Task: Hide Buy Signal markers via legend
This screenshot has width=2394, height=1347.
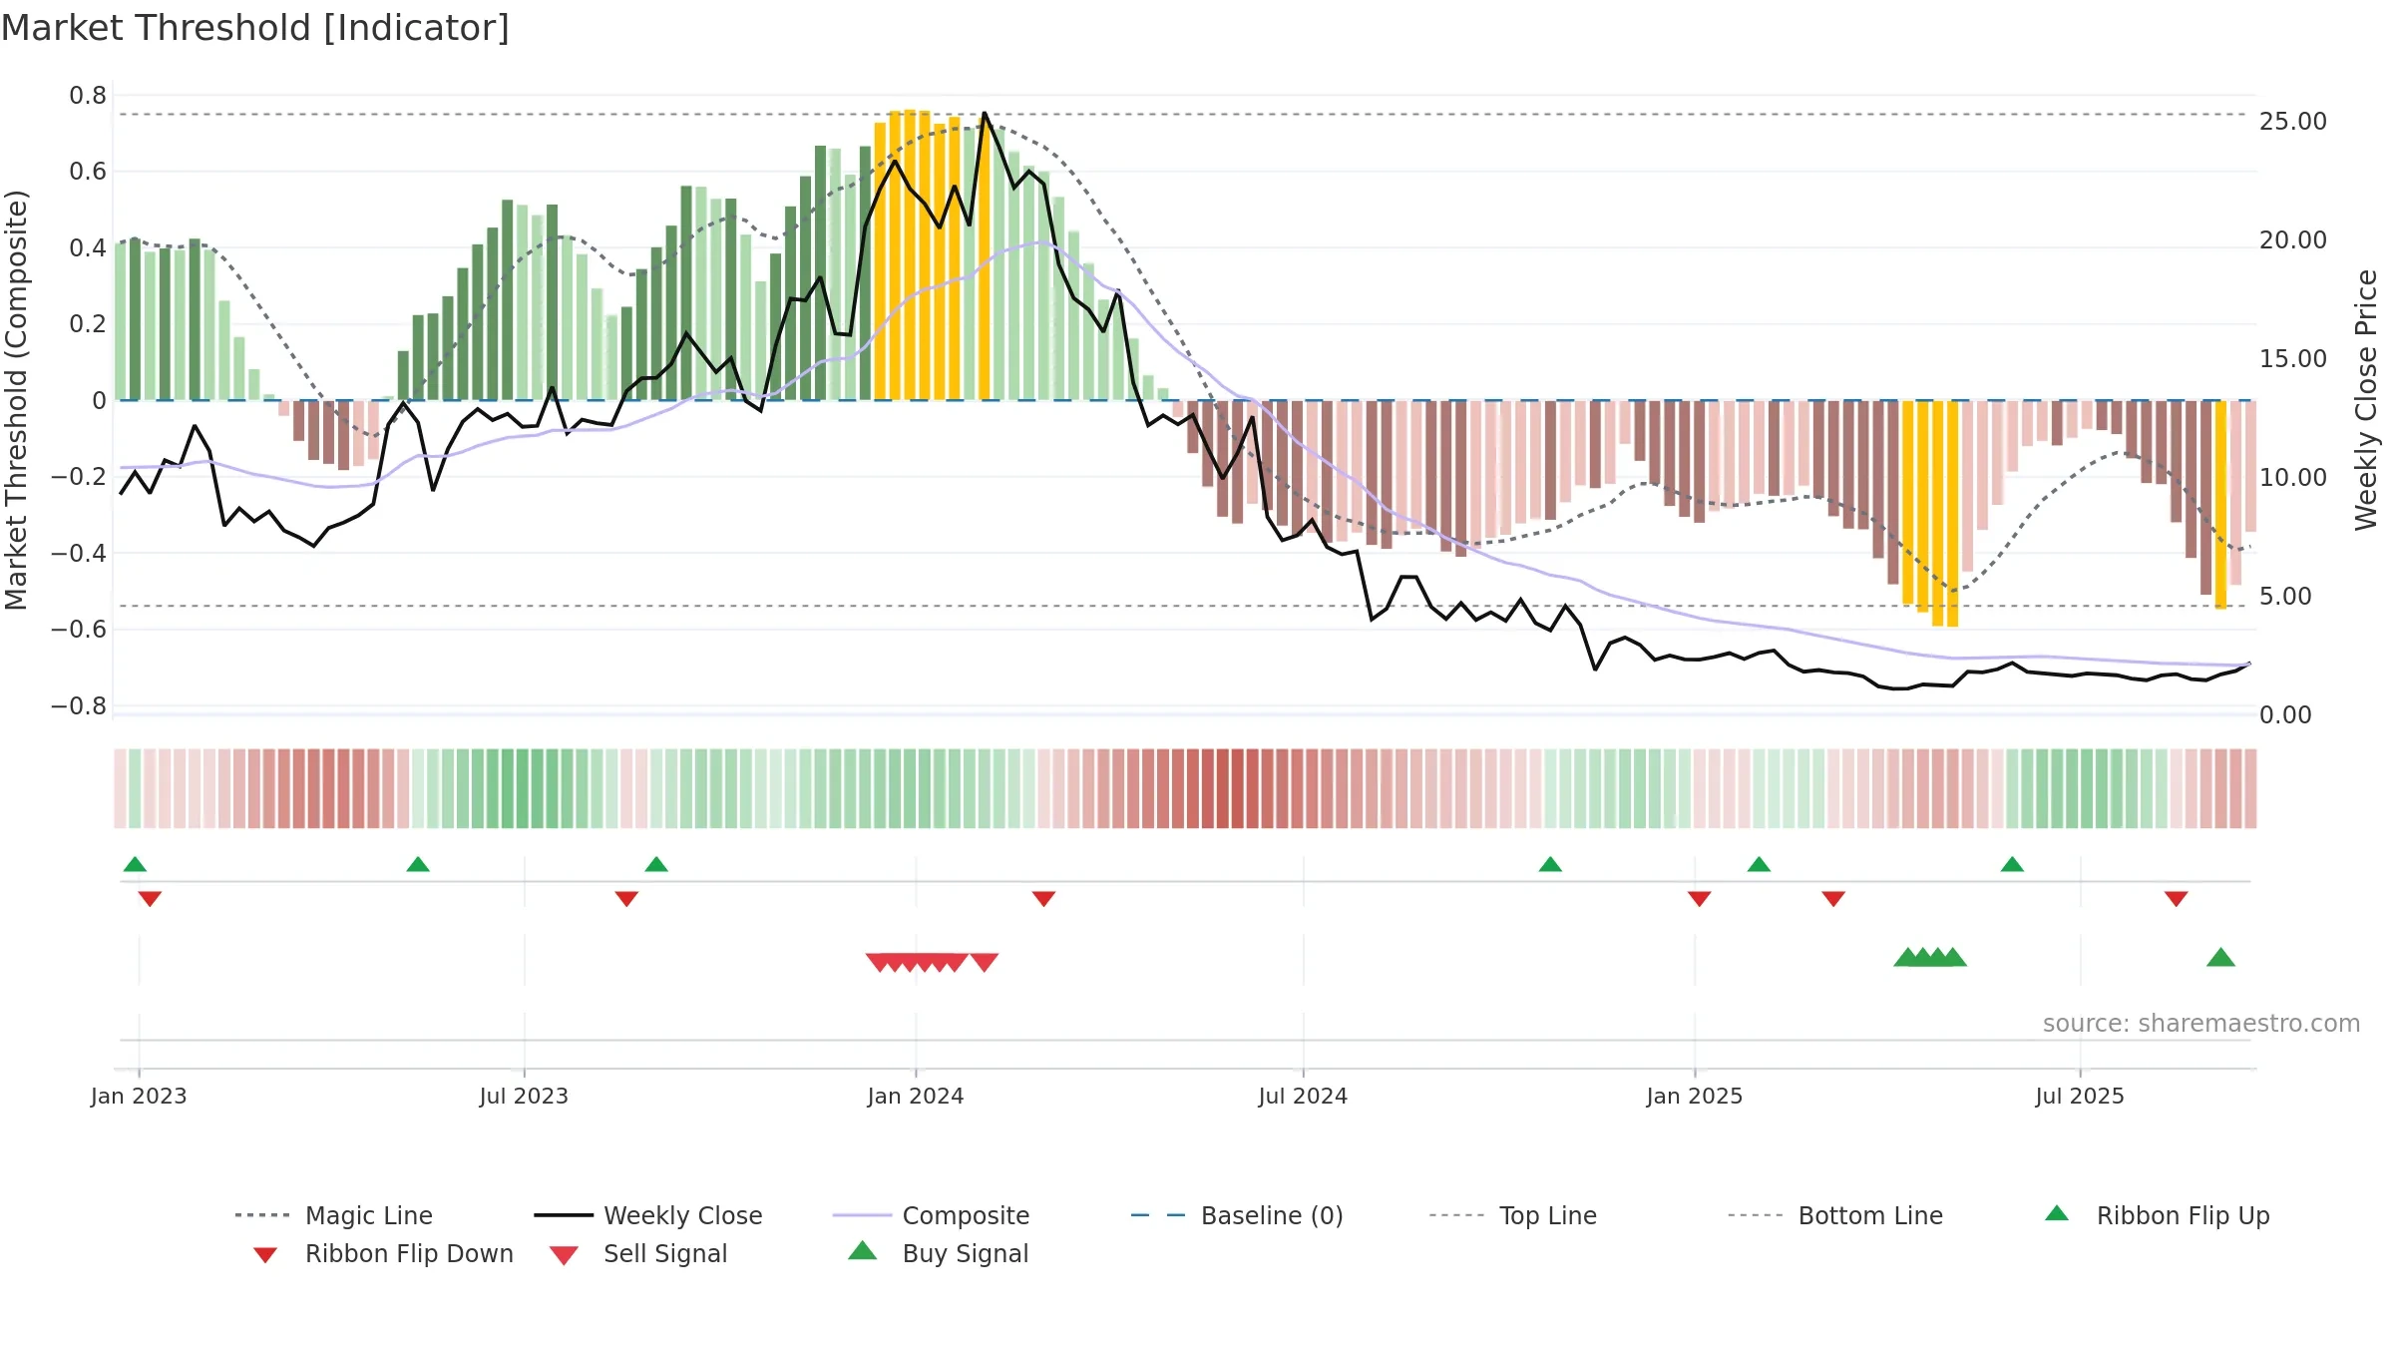Action: point(938,1254)
